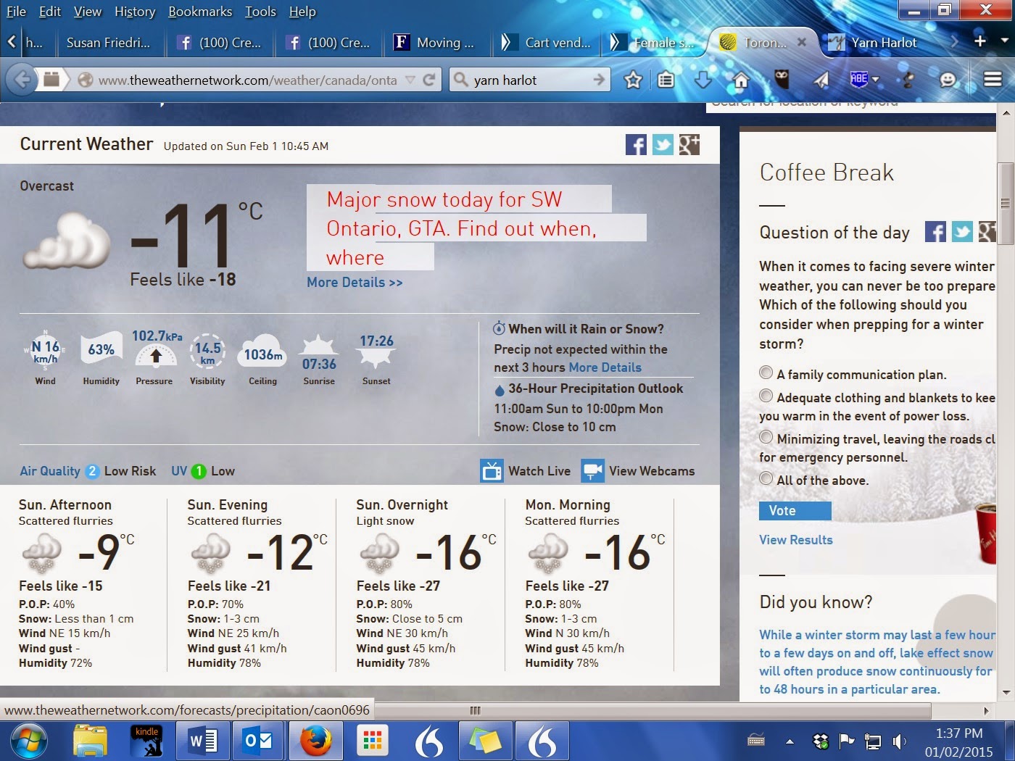The image size is (1015, 761).
Task: Open Microsoft Word from the taskbar
Action: click(203, 741)
